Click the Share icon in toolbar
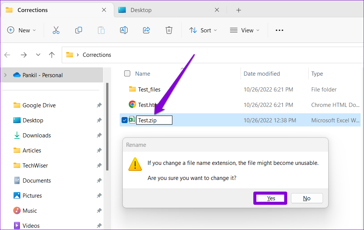The height and width of the screenshot is (230, 364). tap(146, 30)
